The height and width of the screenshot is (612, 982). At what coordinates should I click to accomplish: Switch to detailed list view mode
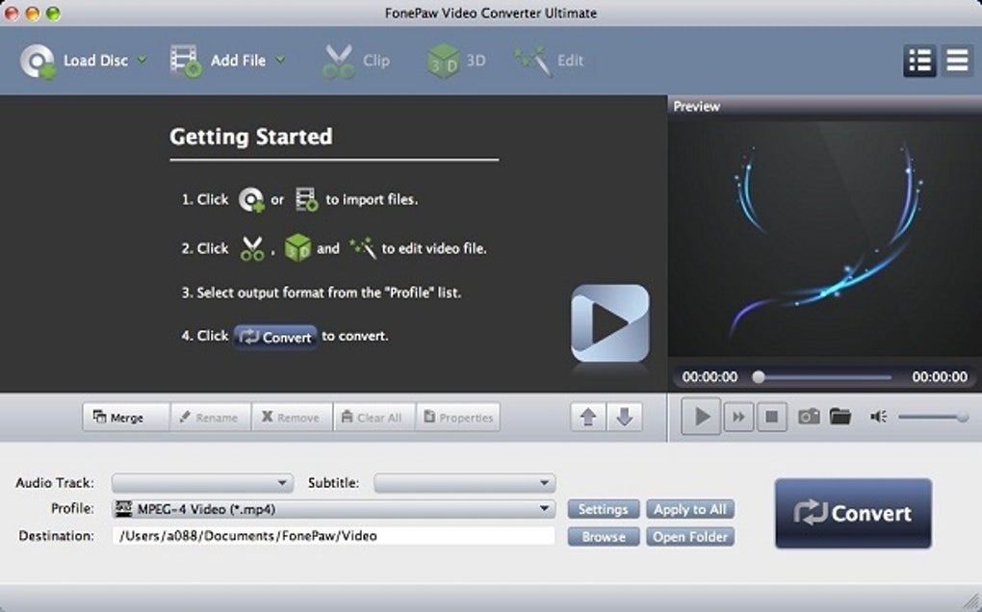pyautogui.click(x=919, y=61)
